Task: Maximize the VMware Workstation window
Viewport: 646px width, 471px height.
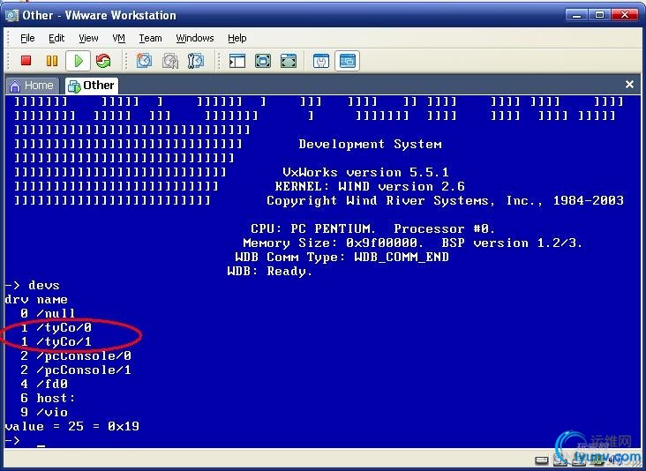Action: click(599, 15)
